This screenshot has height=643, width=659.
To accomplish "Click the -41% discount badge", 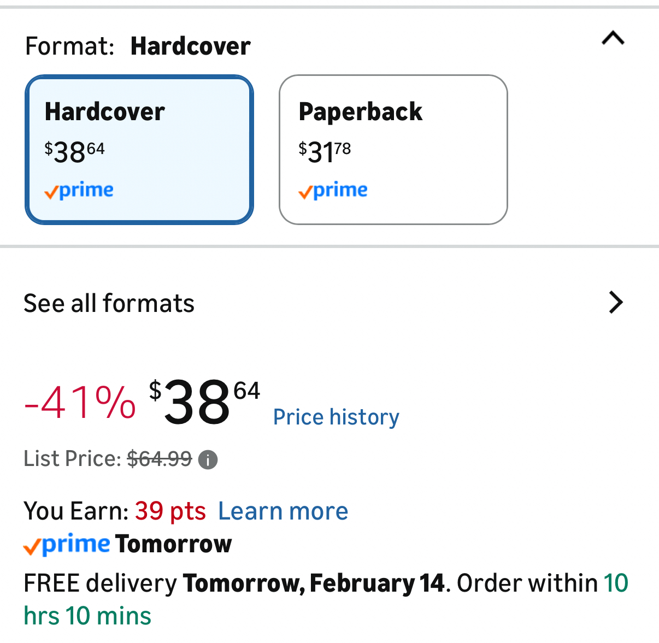I will click(80, 403).
